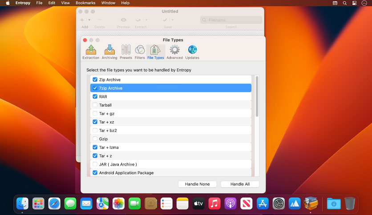This screenshot has width=372, height=215.
Task: Open Entropy app icon in Dock
Action: click(x=311, y=203)
